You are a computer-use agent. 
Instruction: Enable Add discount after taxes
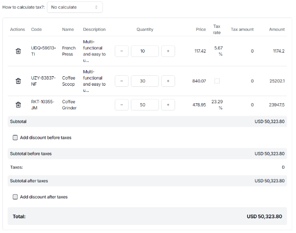15,197
